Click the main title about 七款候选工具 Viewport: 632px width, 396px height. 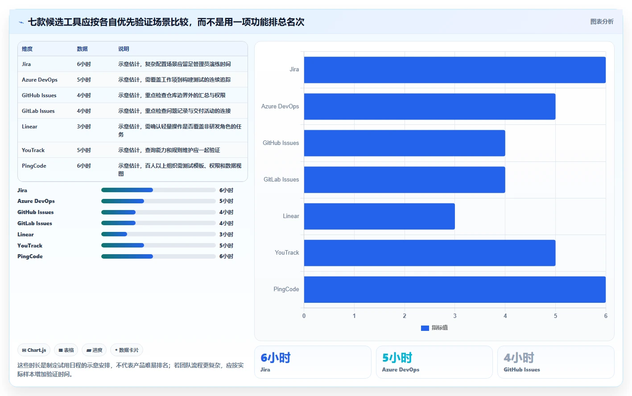pos(166,22)
